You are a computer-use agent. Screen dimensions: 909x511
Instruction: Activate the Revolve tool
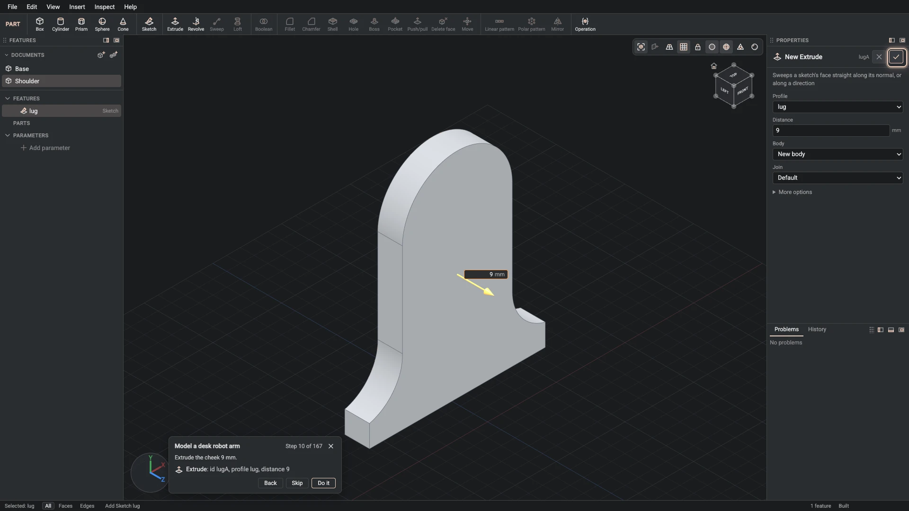coord(196,24)
